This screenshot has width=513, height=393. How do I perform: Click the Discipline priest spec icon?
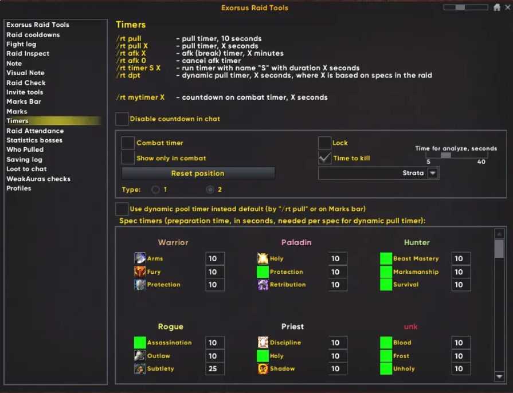[263, 343]
